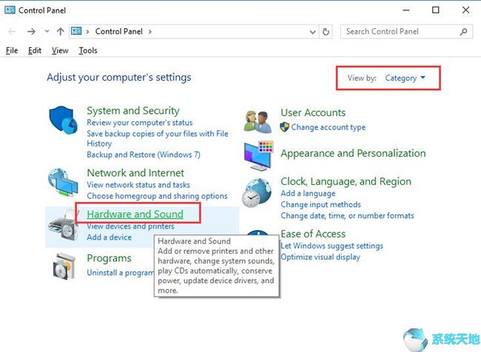The width and height of the screenshot is (481, 352).
Task: Open the Hardware and Sound link
Action: tap(135, 214)
